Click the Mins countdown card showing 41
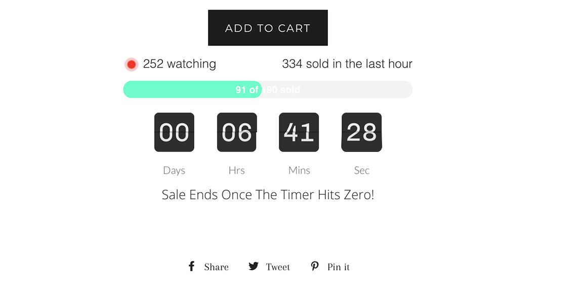 click(299, 132)
